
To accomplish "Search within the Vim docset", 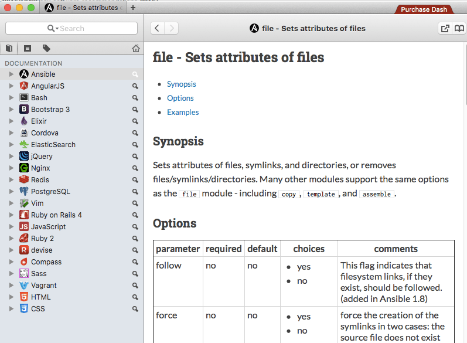I will click(135, 203).
